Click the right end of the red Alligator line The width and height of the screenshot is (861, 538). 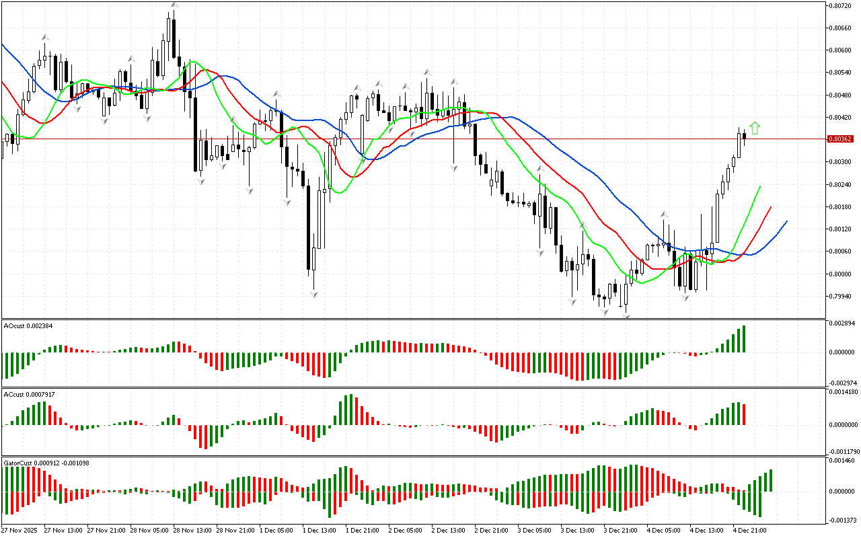coord(770,208)
